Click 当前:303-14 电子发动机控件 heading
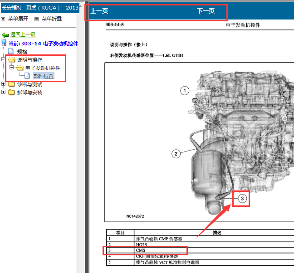 (43, 44)
